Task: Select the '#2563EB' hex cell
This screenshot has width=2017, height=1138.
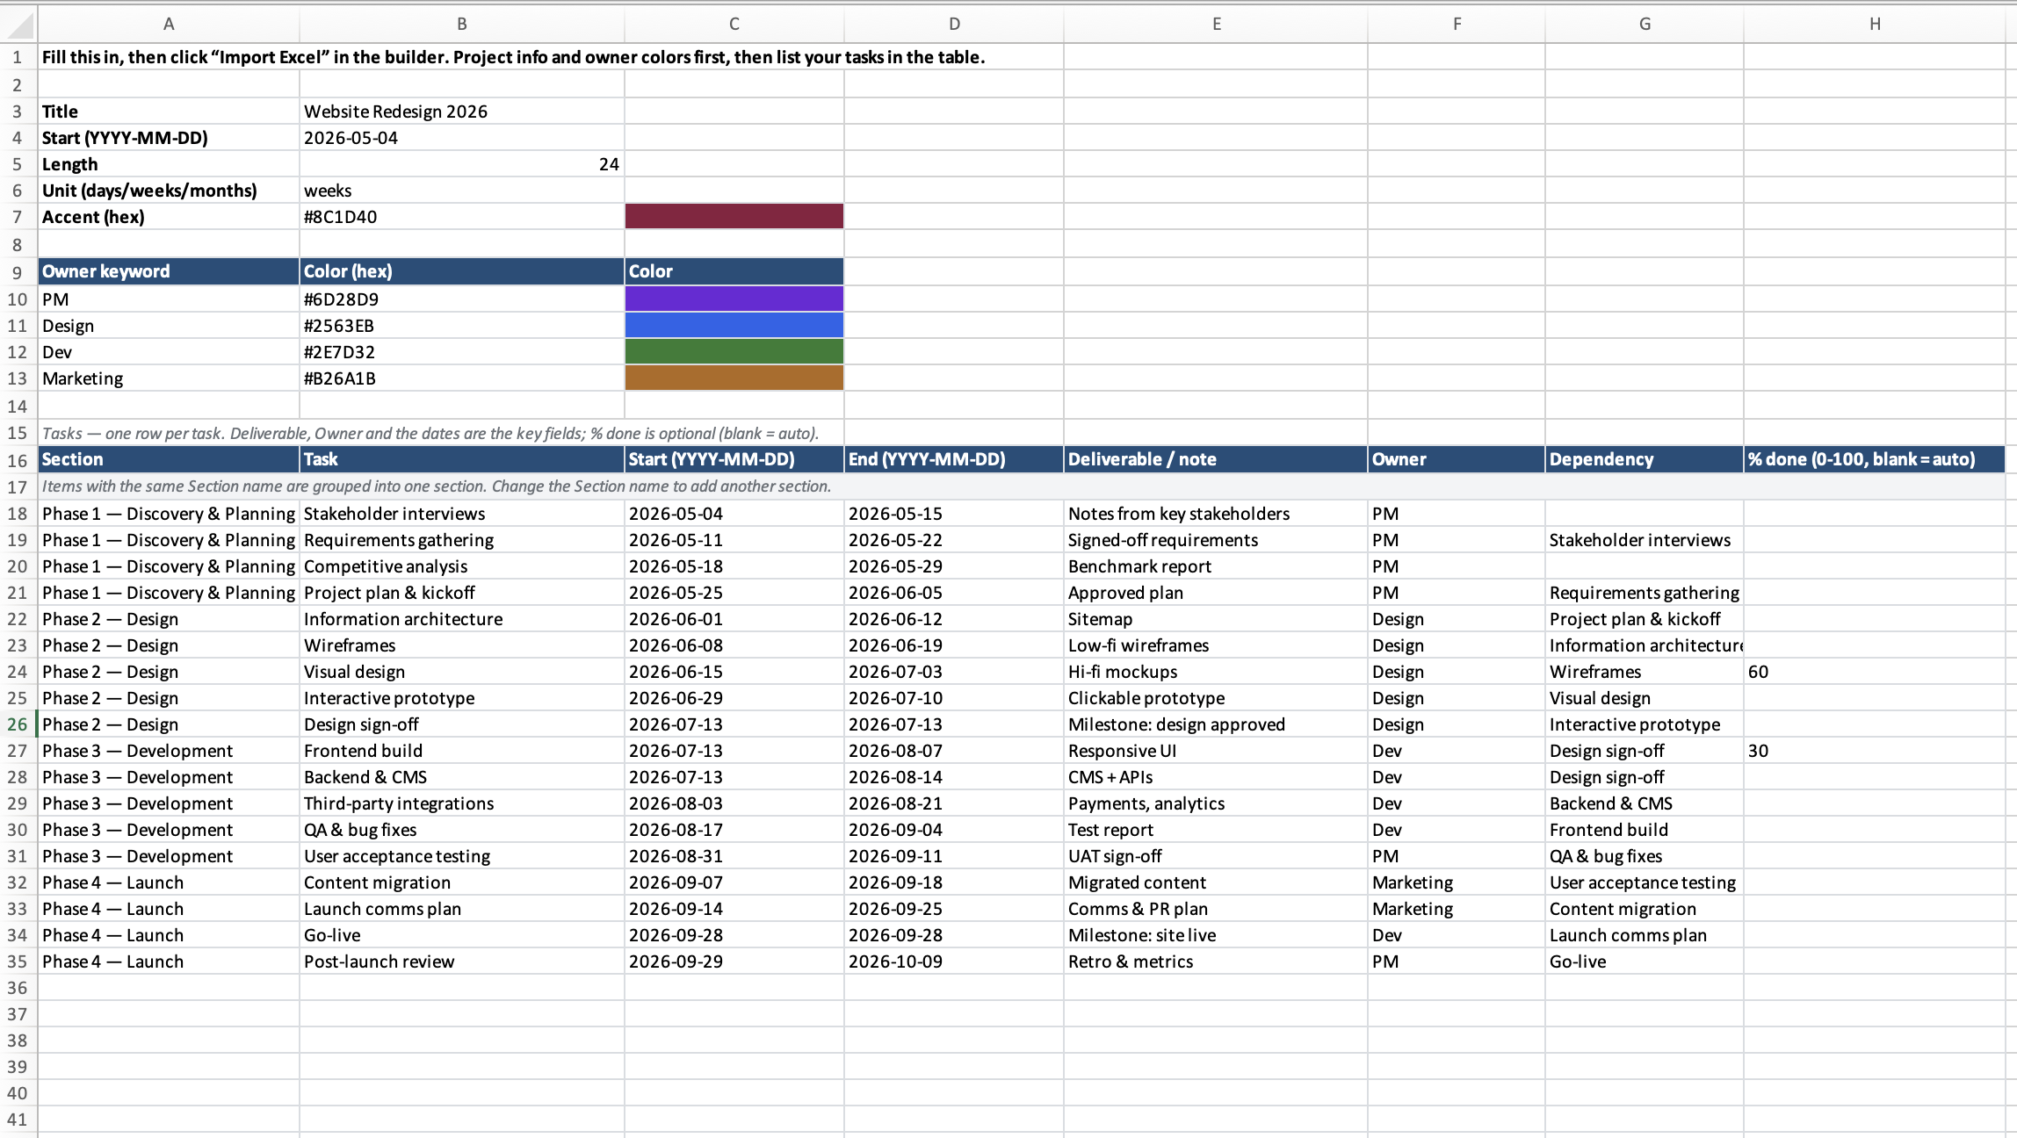Action: (x=462, y=326)
